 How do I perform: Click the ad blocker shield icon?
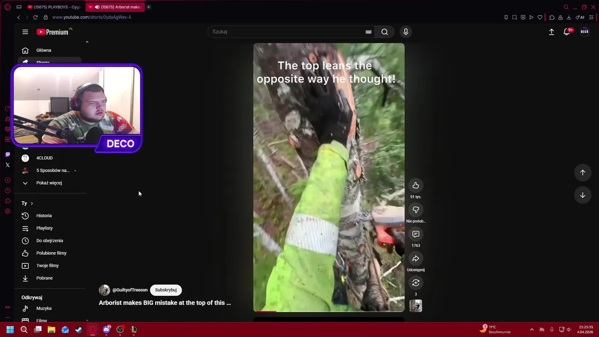[x=523, y=17]
